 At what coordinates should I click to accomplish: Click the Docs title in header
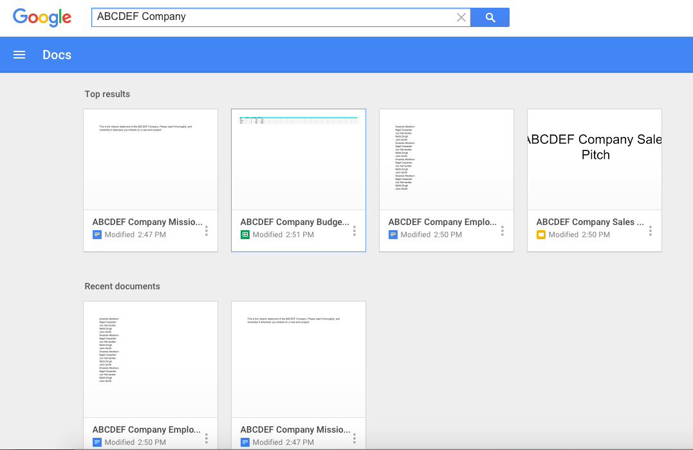(x=57, y=55)
